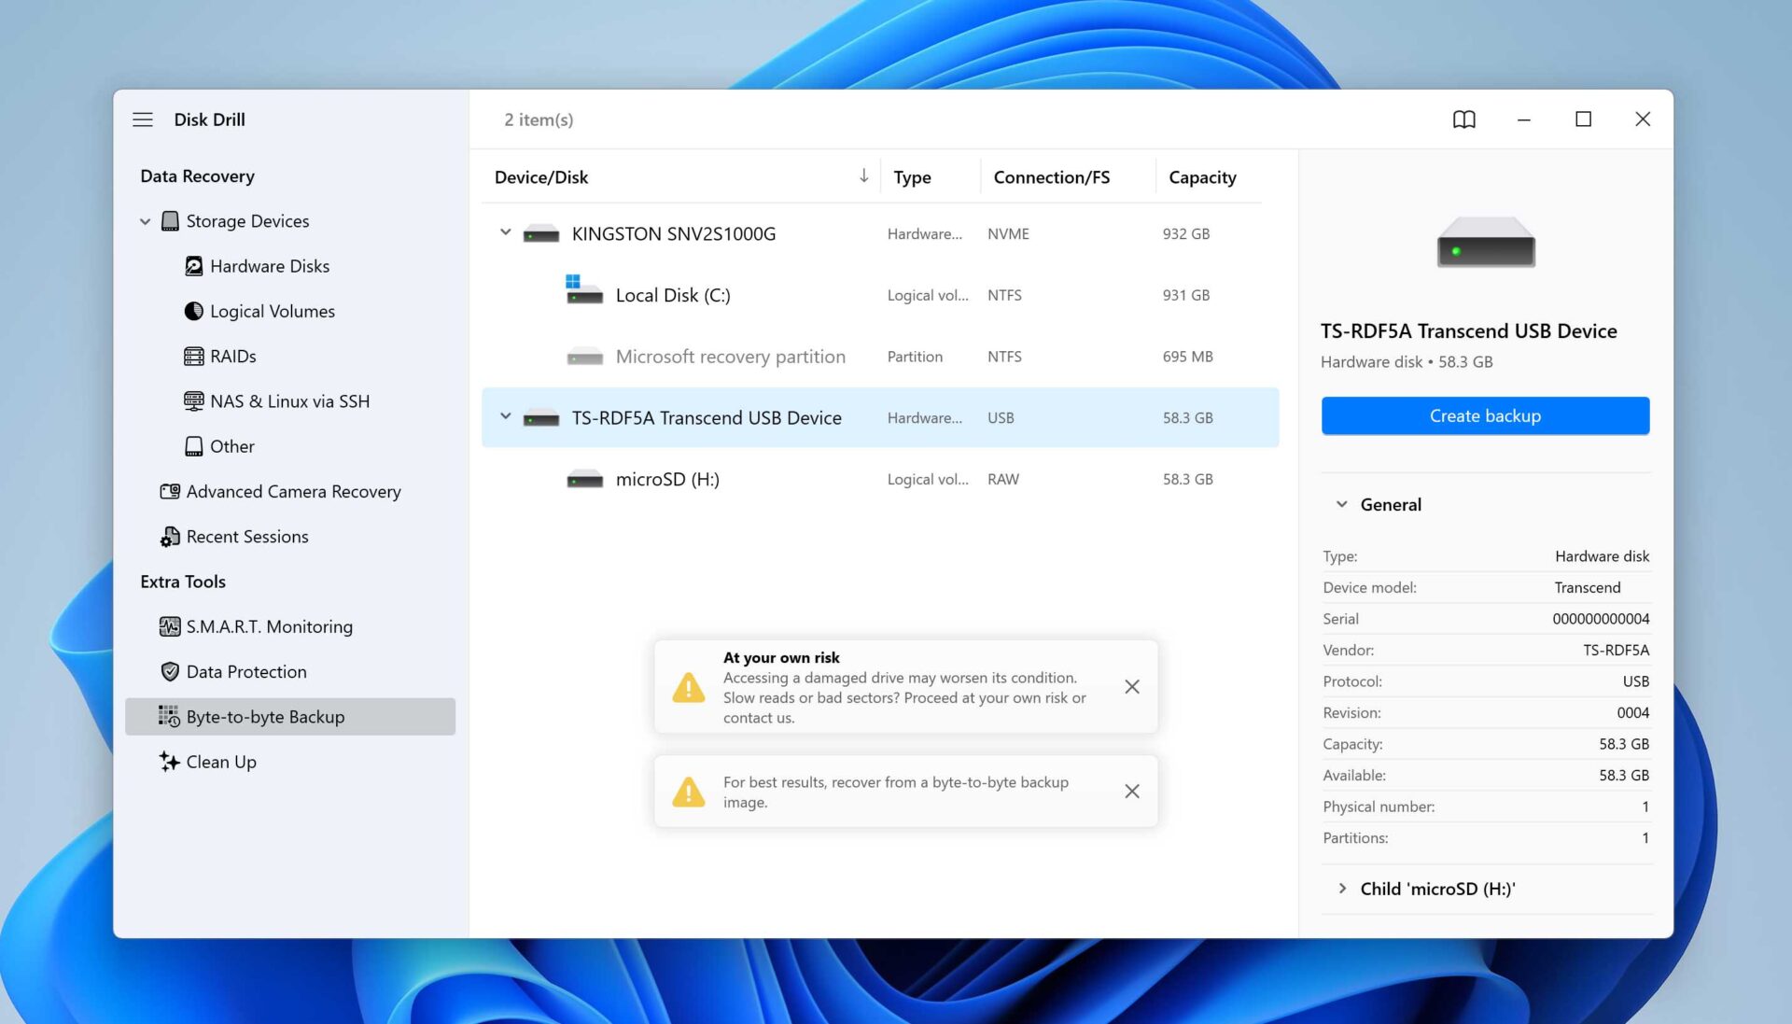Screen dimensions: 1792x1024
Task: Expand the Child 'microSD (H:)' section
Action: coord(1342,889)
